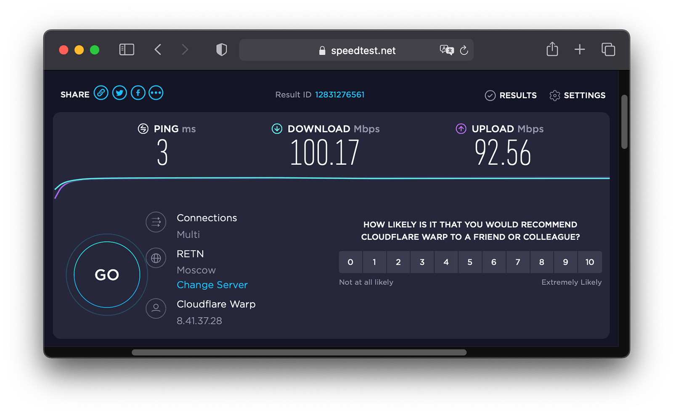
Task: Share result on Twitter
Action: tap(119, 93)
